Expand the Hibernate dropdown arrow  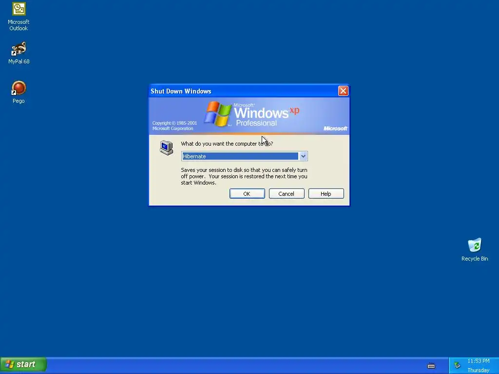pyautogui.click(x=303, y=156)
